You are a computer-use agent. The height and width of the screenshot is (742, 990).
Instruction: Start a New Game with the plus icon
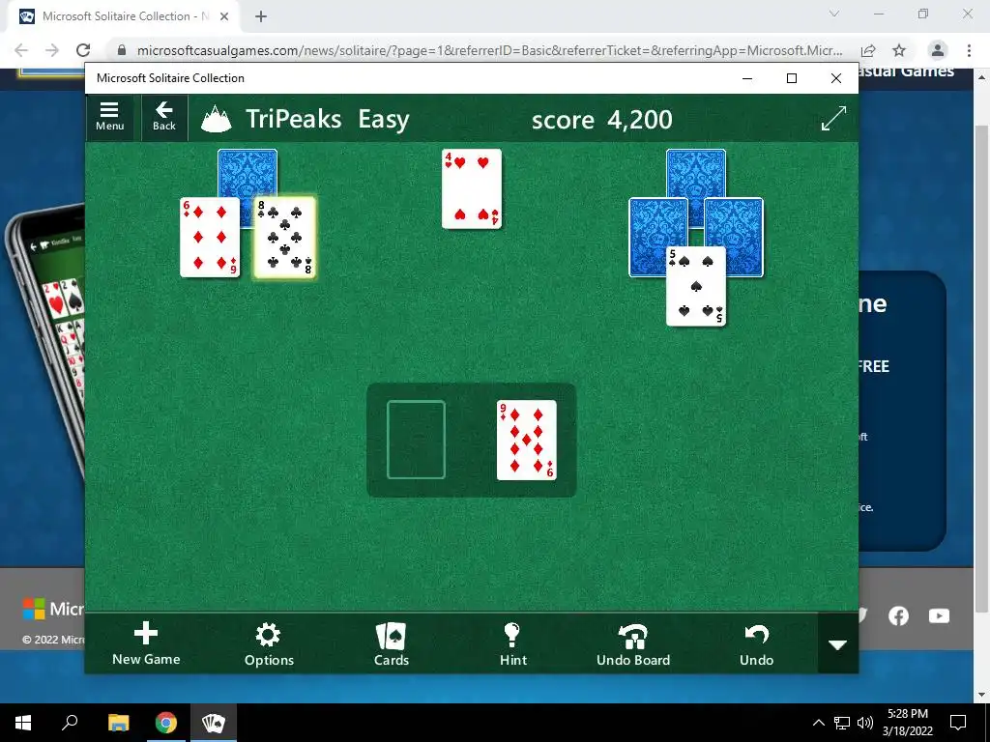pyautogui.click(x=146, y=643)
